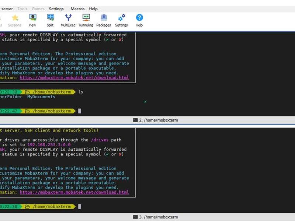295x221 pixels.
Task: Follow the download link in upper terminal
Action: click(74, 78)
